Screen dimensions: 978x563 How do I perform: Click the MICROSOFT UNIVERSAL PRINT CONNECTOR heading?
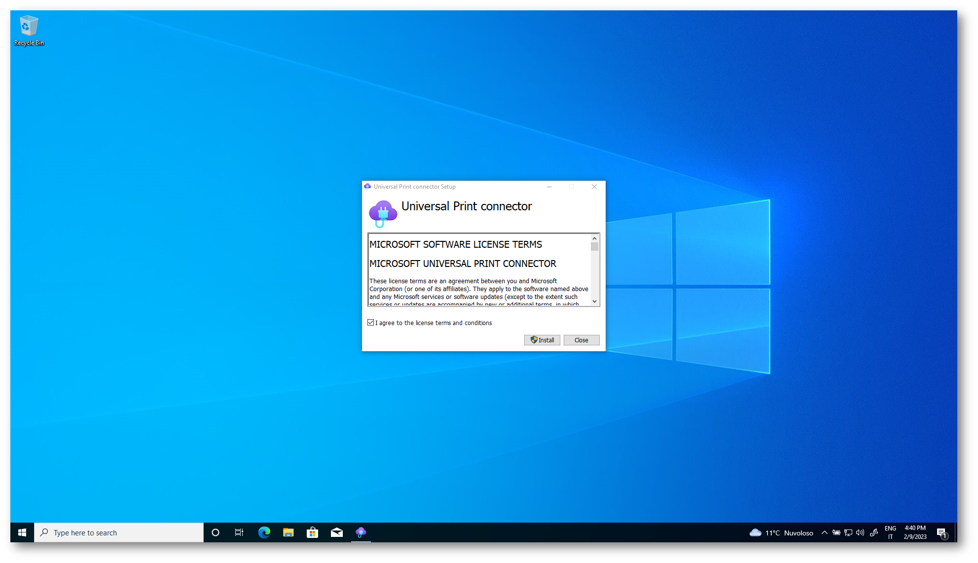coord(463,264)
